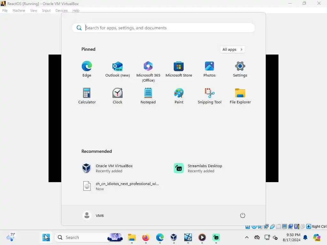Open the VirtualBox File menu
The image size is (327, 245).
click(x=5, y=11)
